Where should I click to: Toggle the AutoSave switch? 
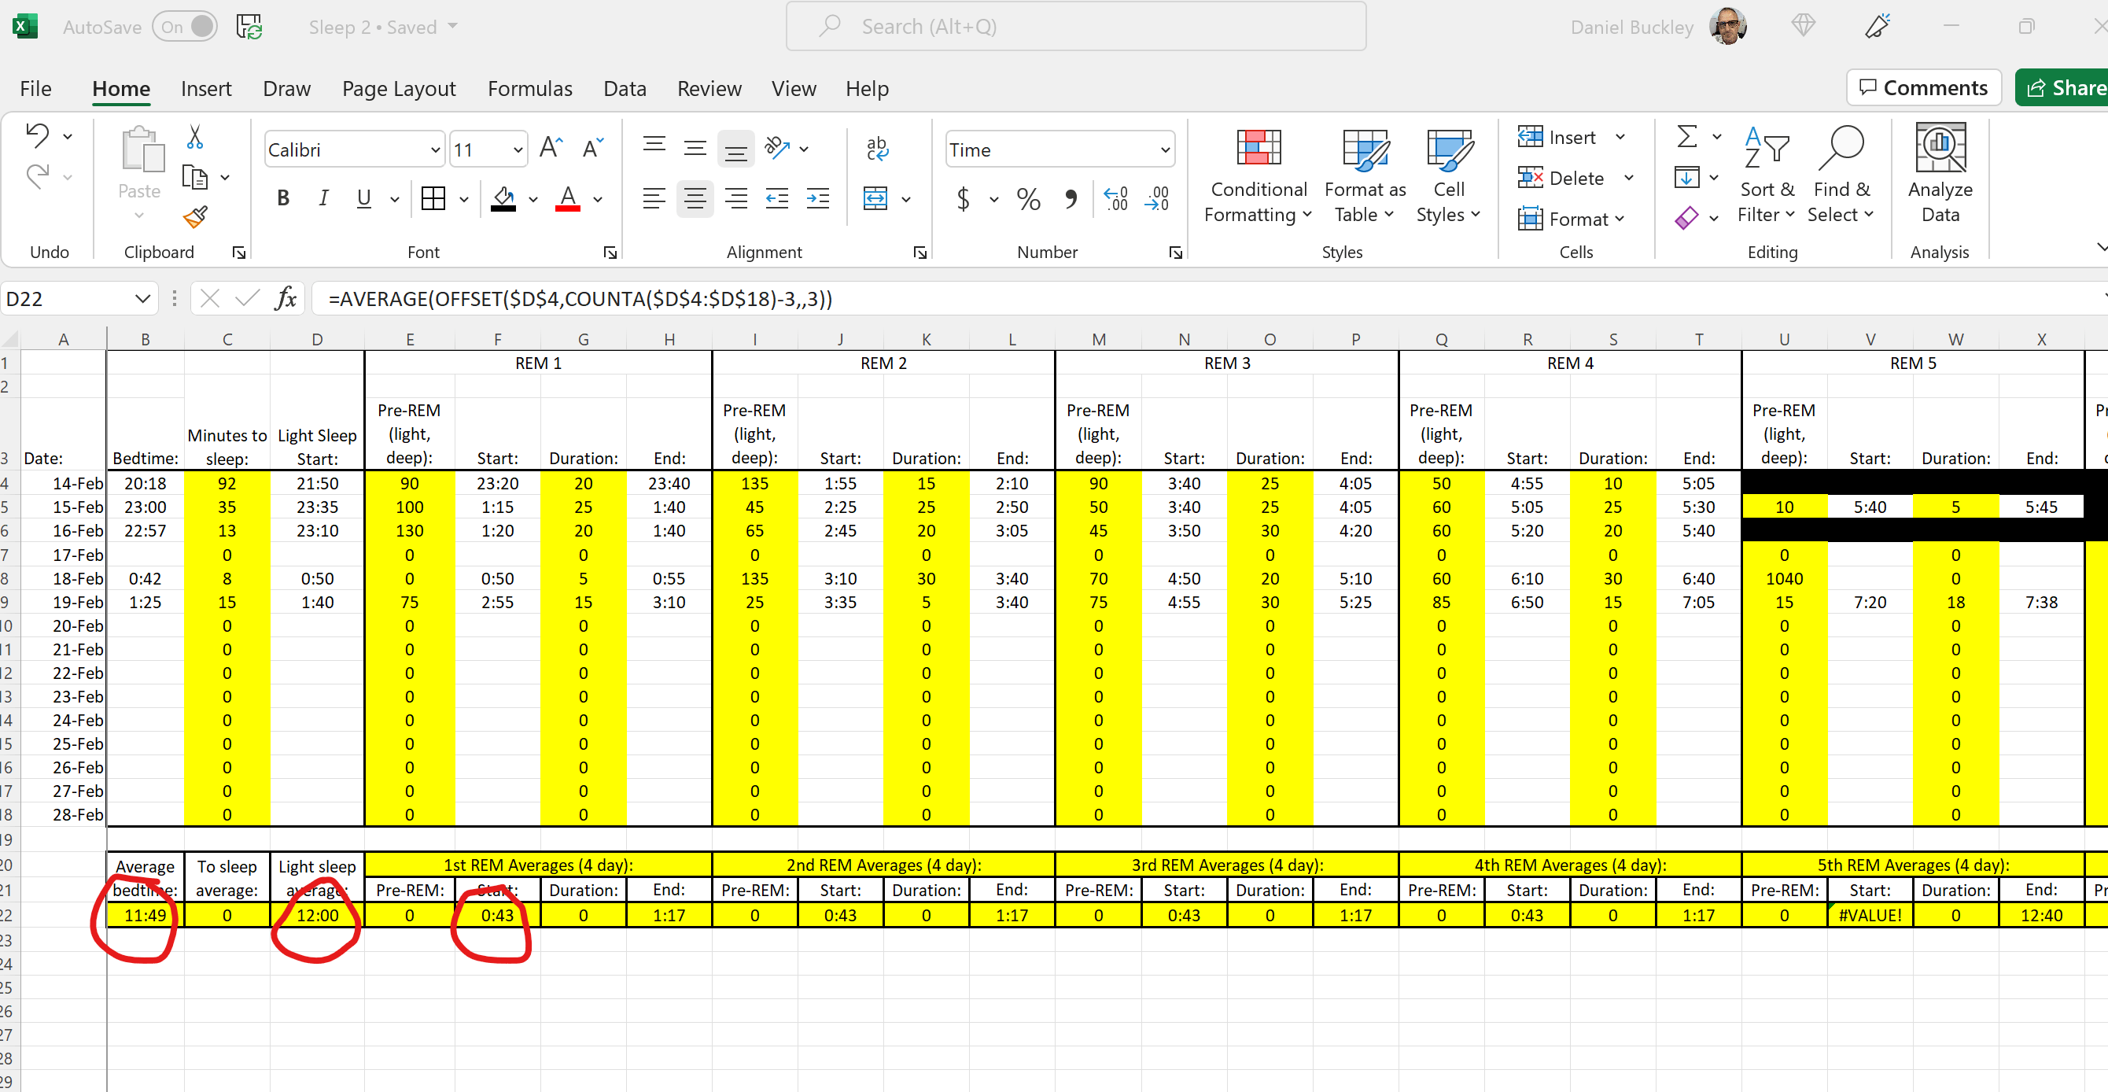point(185,27)
